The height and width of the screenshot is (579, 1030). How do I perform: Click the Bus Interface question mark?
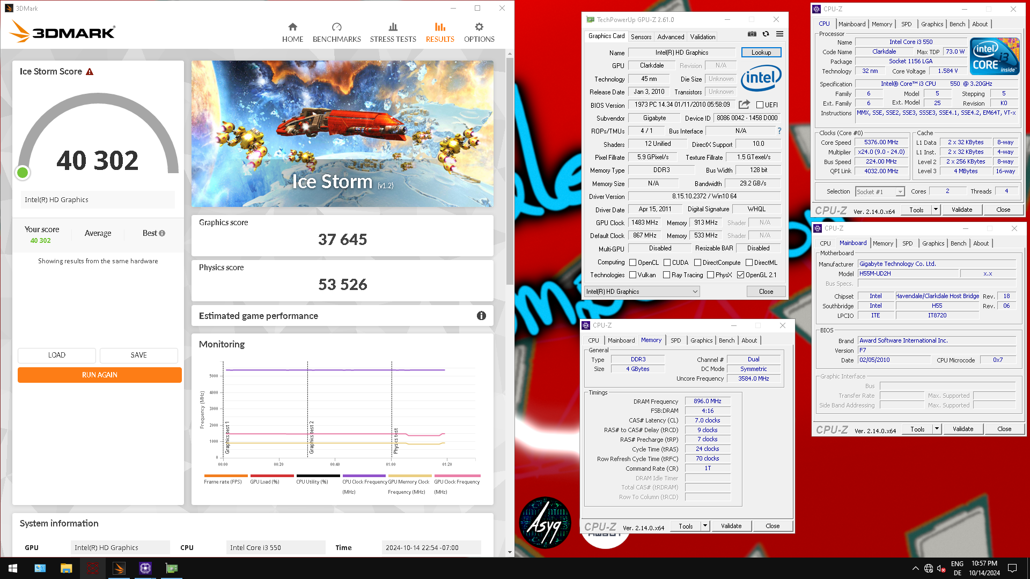pos(779,131)
